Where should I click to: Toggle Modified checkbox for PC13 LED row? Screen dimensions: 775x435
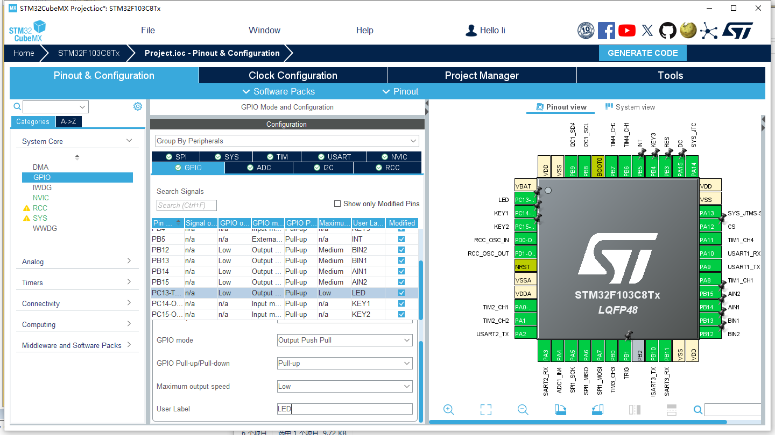pos(401,293)
